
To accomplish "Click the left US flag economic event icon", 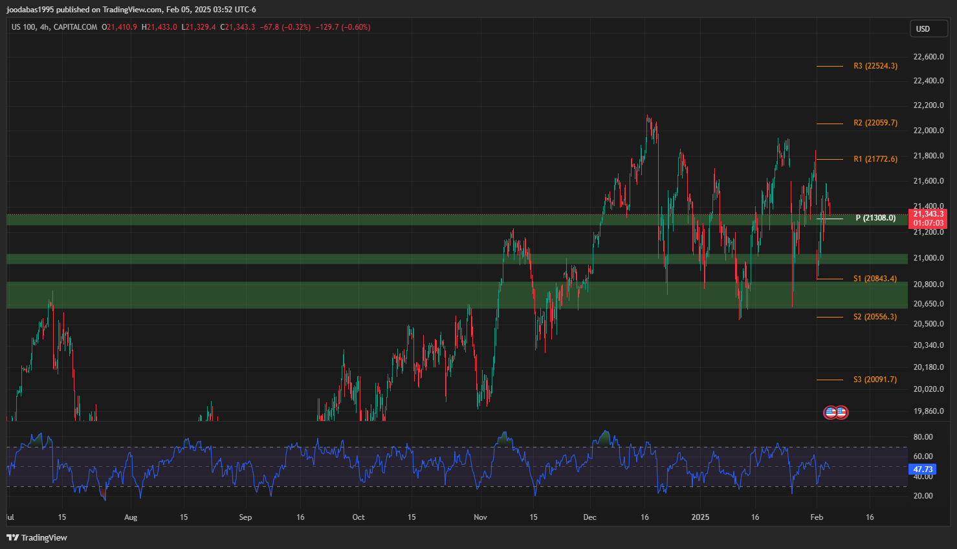I will [830, 412].
